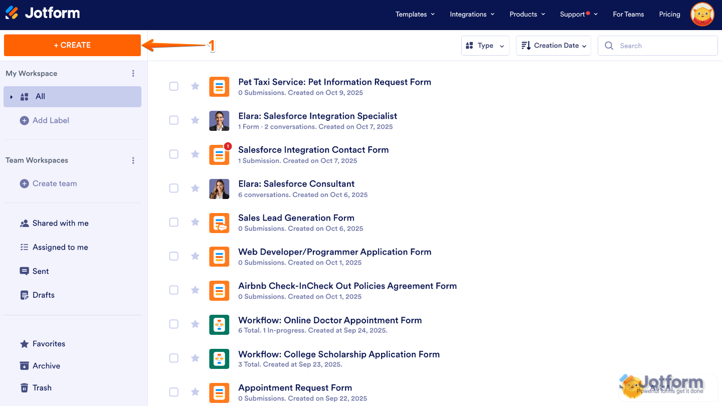Star Workflow: College Scholarship Application Form
Image resolution: width=722 pixels, height=406 pixels.
tap(195, 358)
